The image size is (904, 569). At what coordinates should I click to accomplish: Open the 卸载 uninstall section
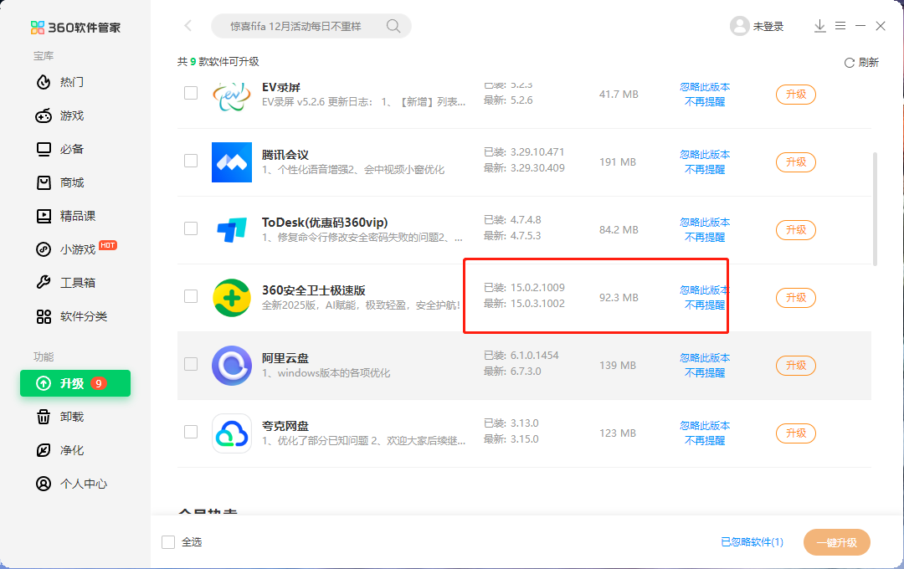[x=72, y=417]
